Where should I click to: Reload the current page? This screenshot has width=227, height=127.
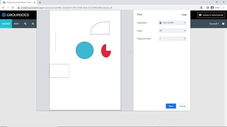click(13, 8)
